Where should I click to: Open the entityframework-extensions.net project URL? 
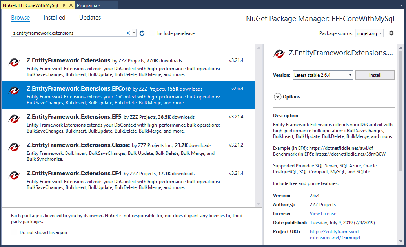tap(335, 234)
